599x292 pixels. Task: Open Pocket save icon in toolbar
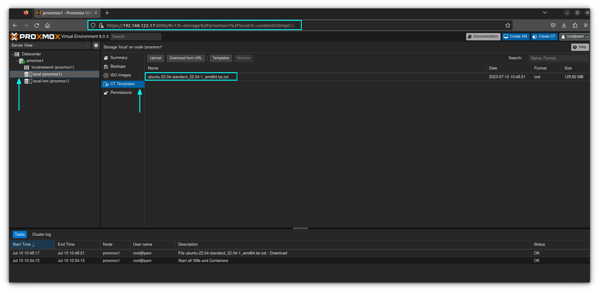[553, 25]
